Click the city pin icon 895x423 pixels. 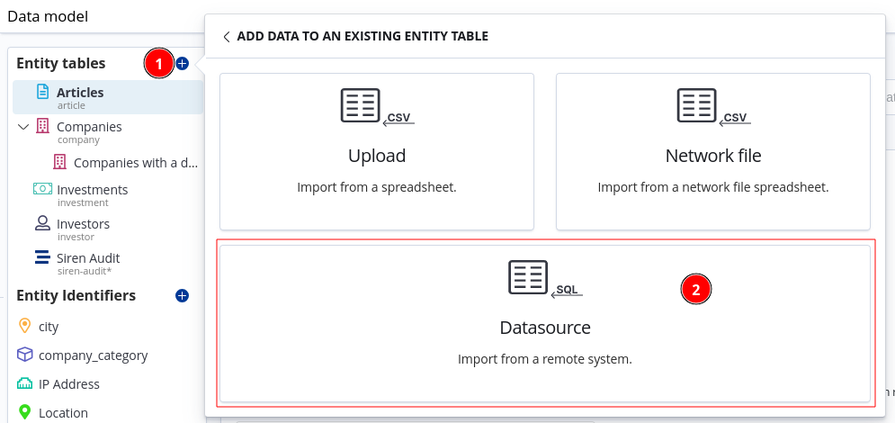click(x=24, y=326)
